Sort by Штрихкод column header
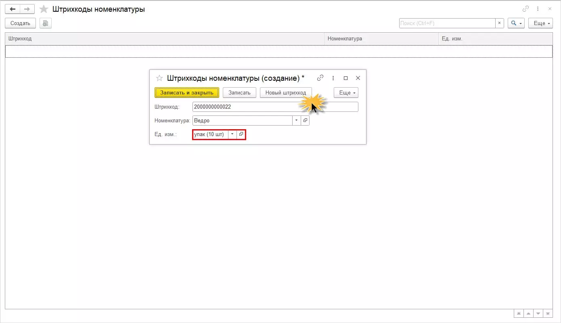This screenshot has width=561, height=323. 165,39
